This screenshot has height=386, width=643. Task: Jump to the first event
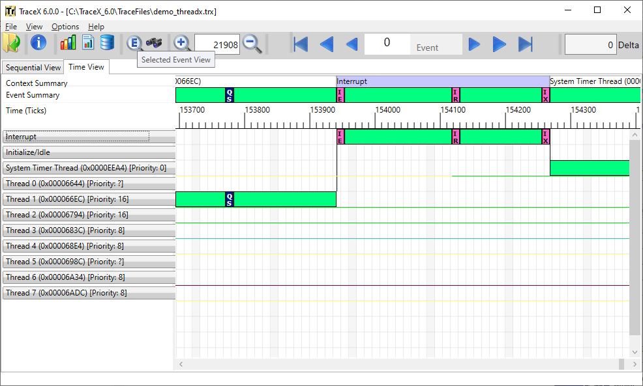[301, 44]
